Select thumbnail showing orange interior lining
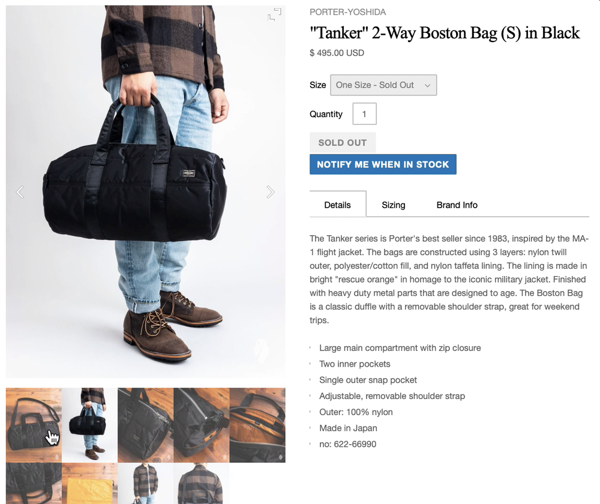The image size is (600, 504). click(x=257, y=425)
